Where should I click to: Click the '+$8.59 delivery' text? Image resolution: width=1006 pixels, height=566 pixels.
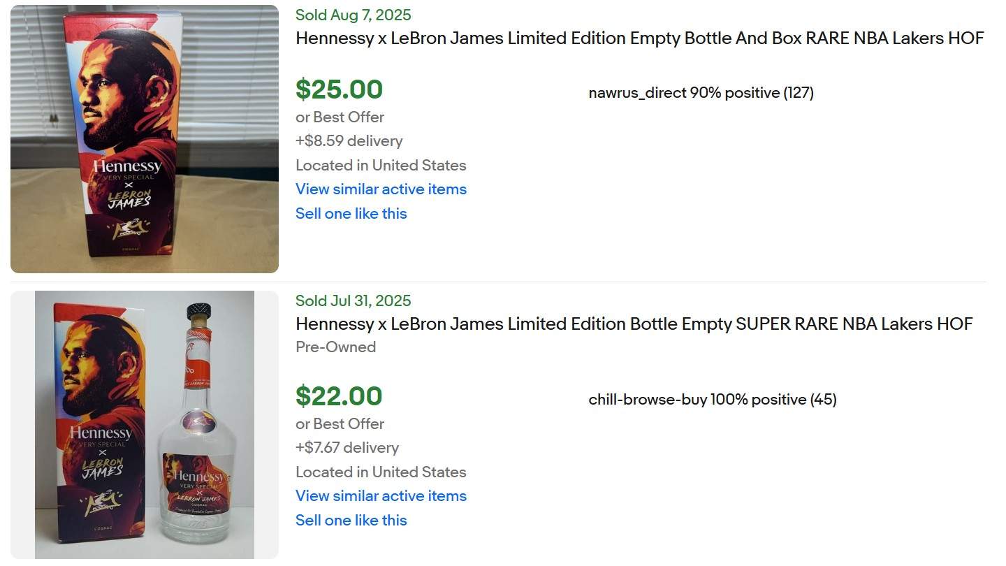click(349, 141)
